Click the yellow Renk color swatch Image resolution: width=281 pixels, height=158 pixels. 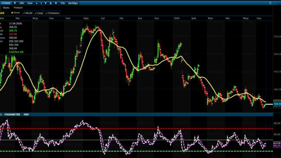click(12, 13)
